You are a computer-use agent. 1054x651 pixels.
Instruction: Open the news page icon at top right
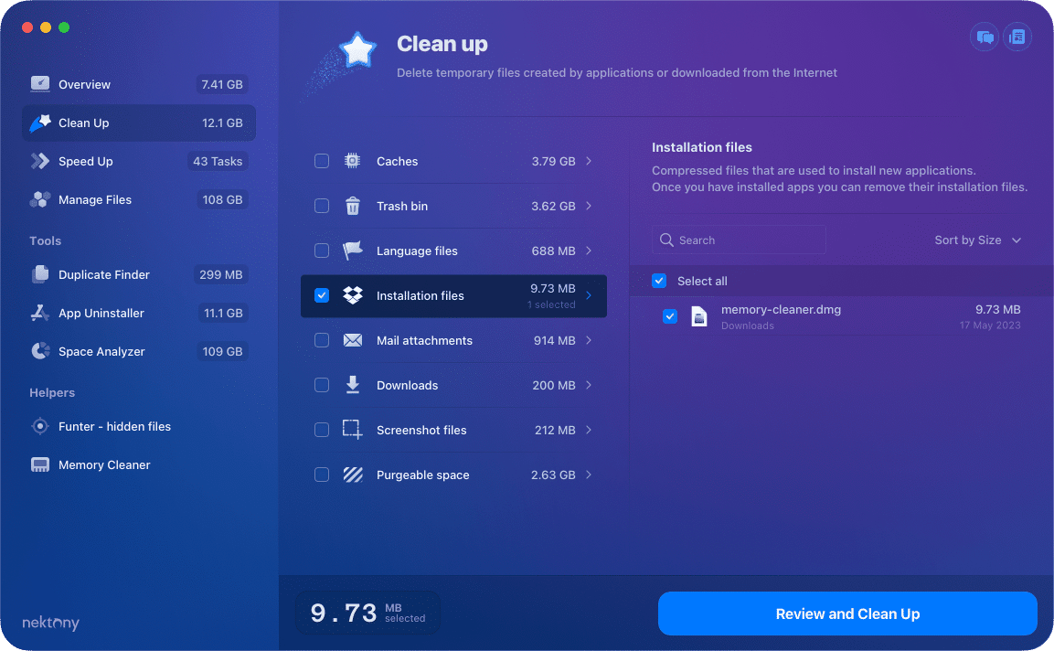click(1017, 37)
